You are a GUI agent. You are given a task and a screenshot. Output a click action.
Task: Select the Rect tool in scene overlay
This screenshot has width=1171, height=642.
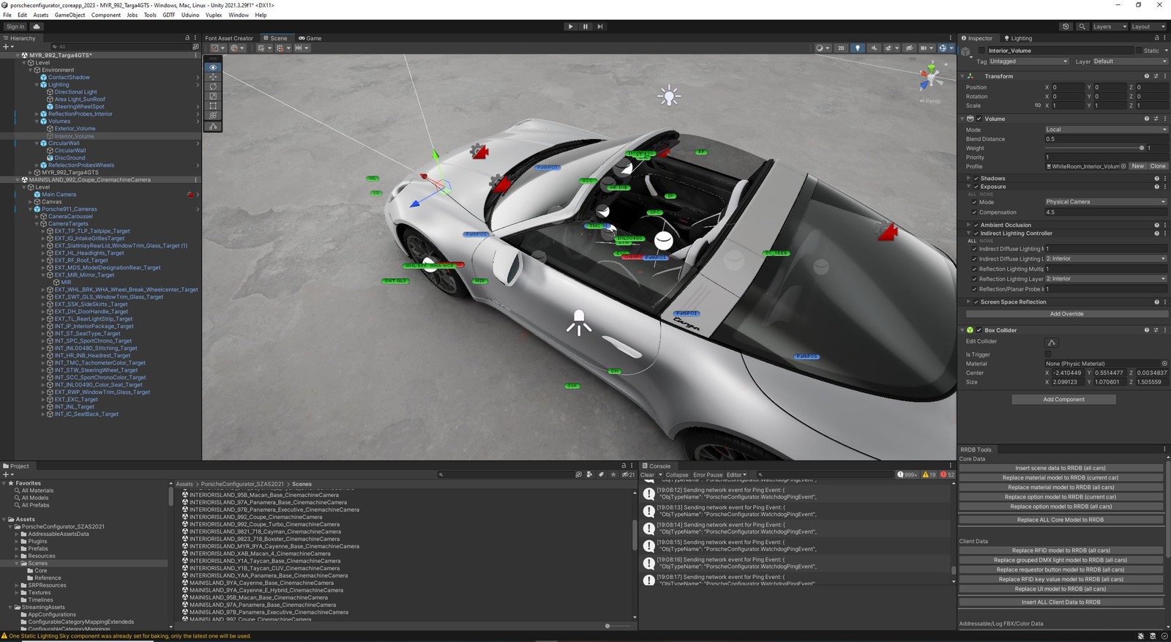(213, 106)
